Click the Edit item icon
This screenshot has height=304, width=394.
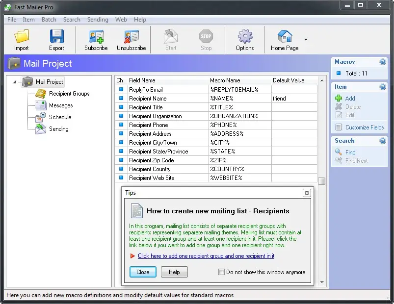(x=339, y=115)
